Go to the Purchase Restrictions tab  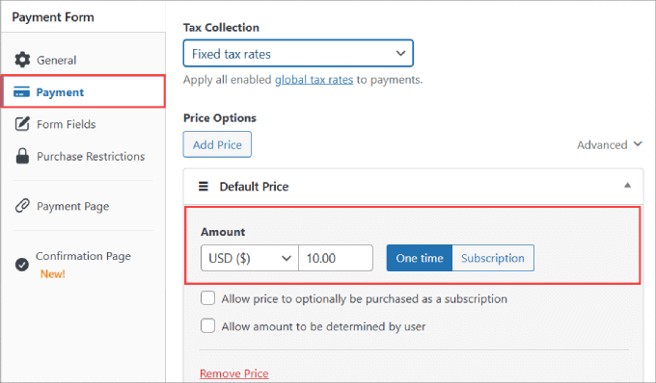point(91,157)
